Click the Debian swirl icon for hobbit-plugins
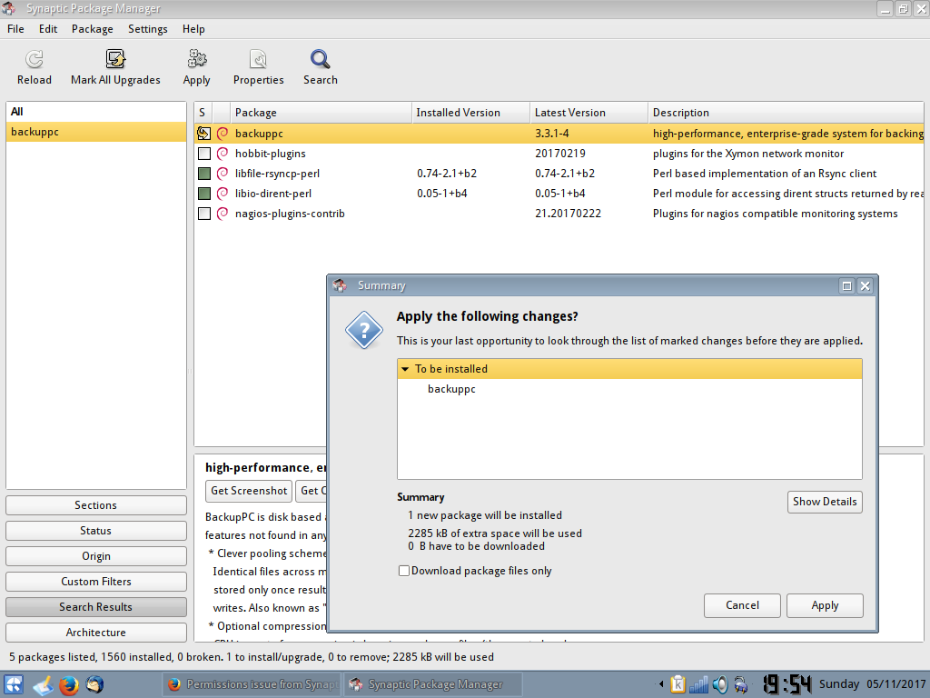The width and height of the screenshot is (930, 698). [x=223, y=154]
